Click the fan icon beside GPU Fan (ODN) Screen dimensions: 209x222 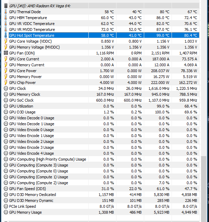coord(6,53)
